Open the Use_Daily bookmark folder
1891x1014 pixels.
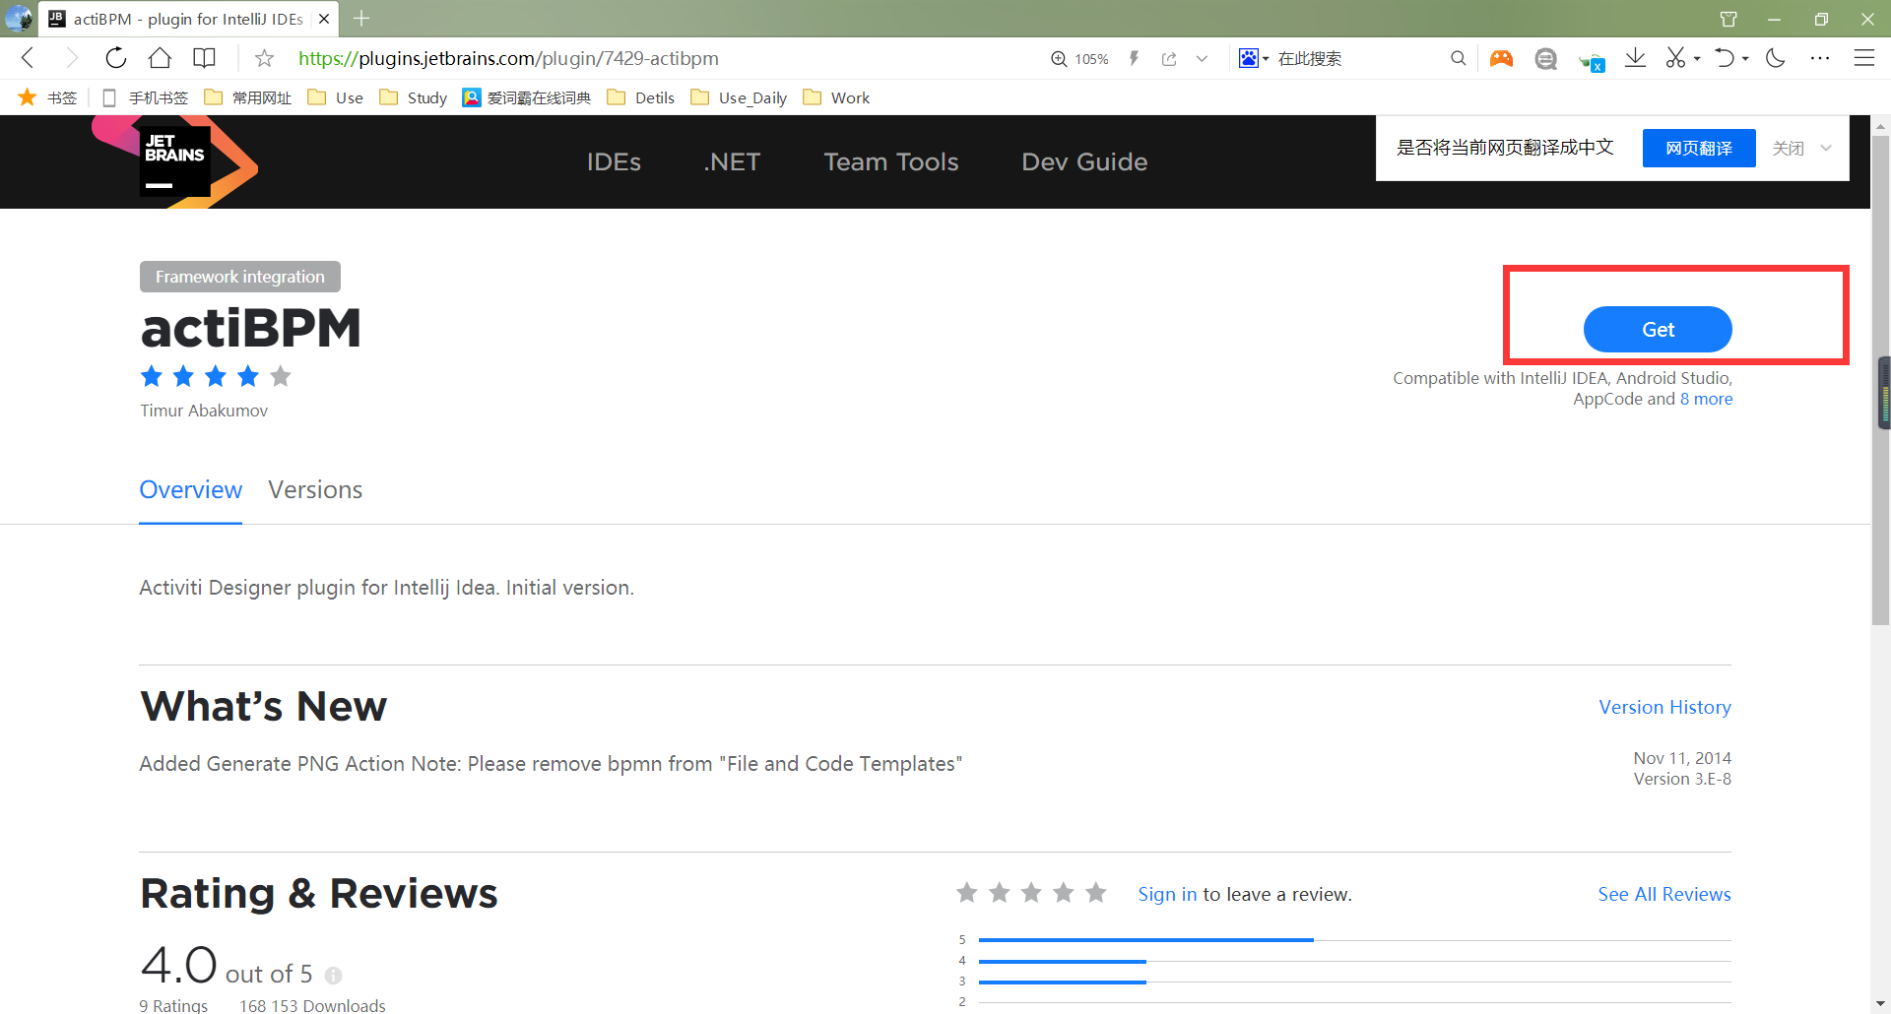tap(739, 97)
